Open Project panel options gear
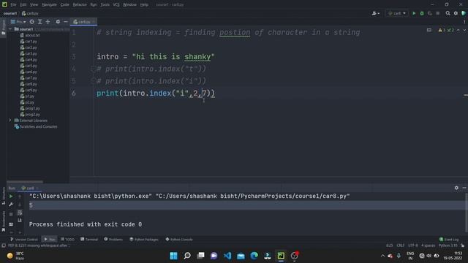This screenshot has height=263, width=468. click(58, 22)
